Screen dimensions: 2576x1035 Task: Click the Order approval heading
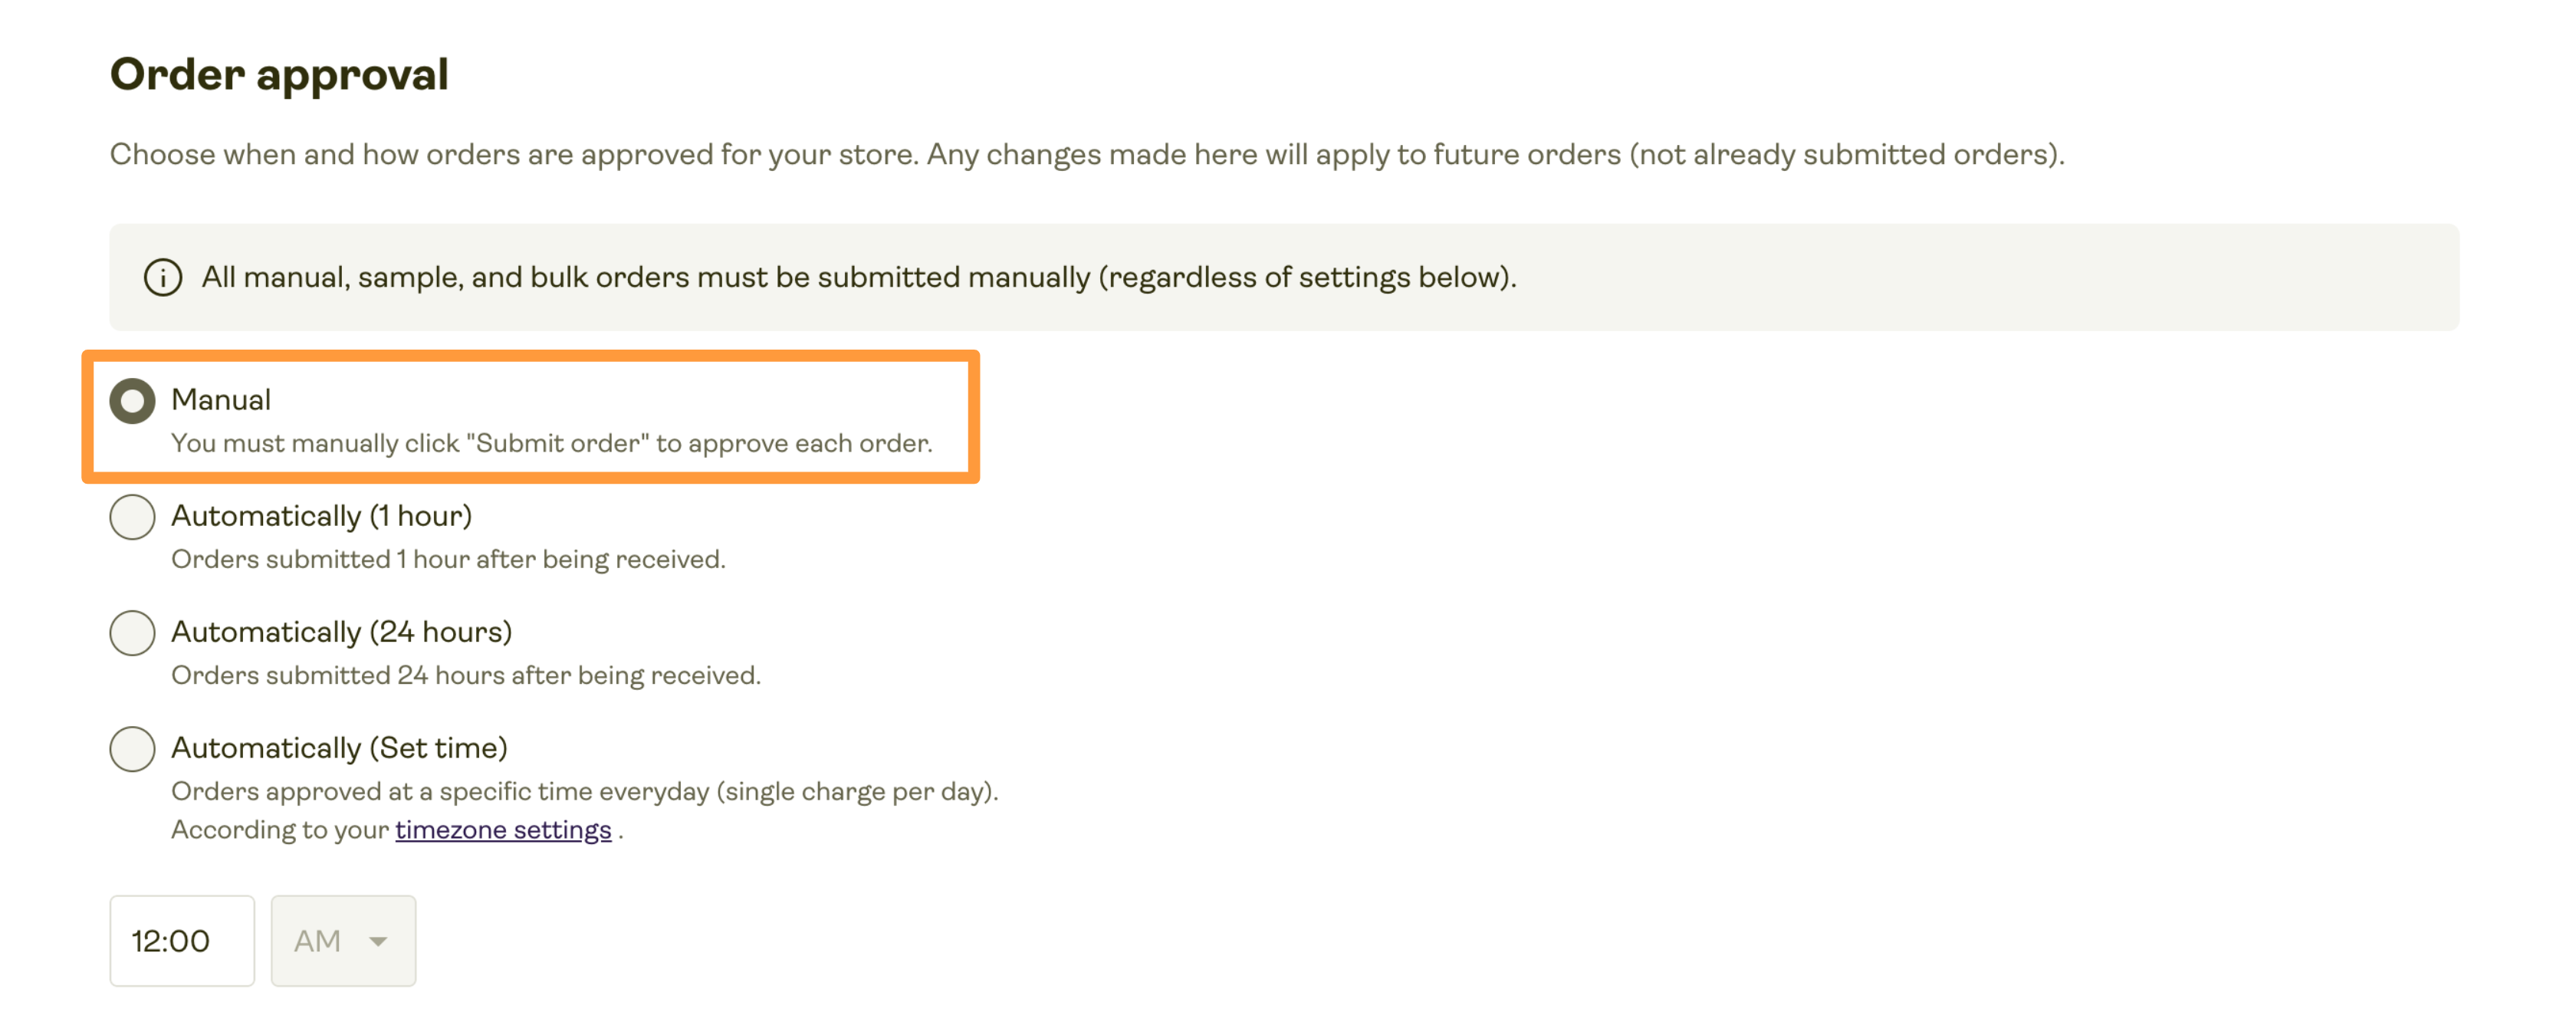[279, 75]
